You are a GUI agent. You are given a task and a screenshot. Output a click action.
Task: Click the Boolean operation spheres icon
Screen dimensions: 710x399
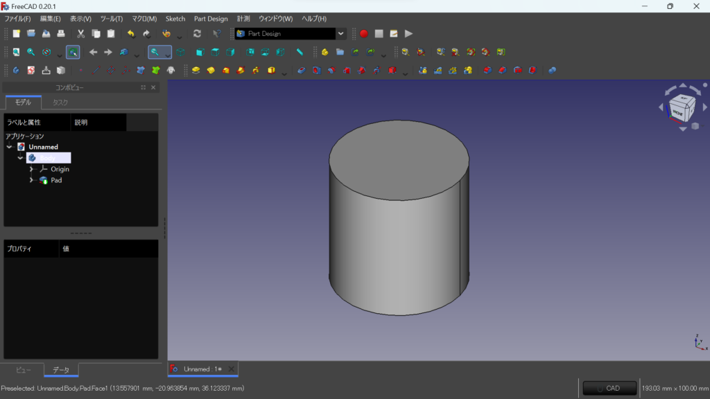pyautogui.click(x=553, y=70)
